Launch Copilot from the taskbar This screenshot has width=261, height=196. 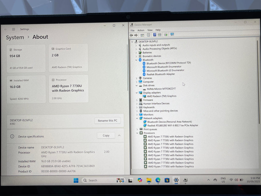point(140,180)
